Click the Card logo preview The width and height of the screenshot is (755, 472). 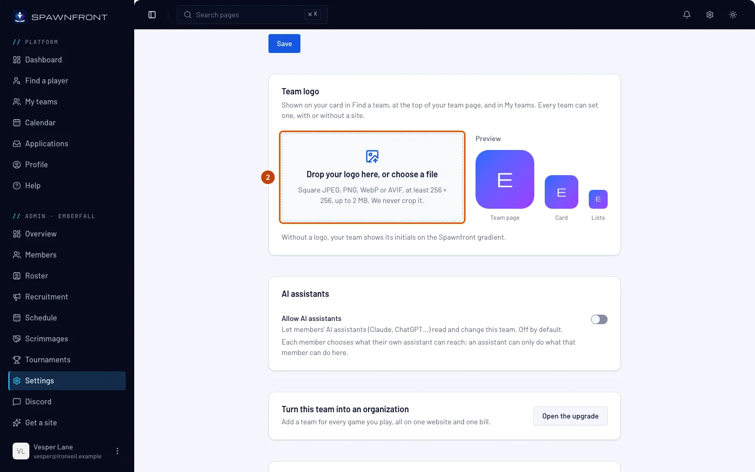click(x=562, y=192)
